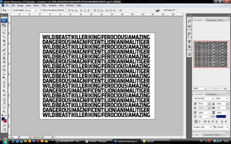Open Untitled - Notepad taskbar button
The image size is (231, 144).
97,141
